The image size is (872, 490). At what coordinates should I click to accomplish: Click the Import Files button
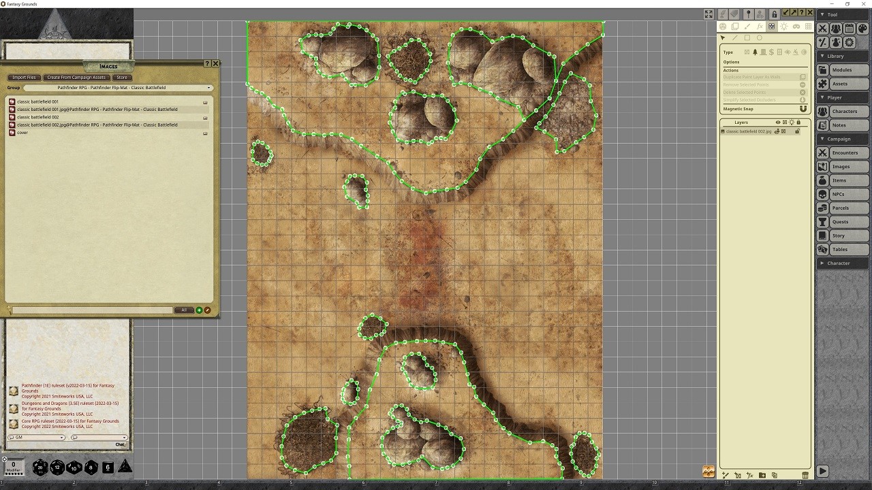click(24, 77)
